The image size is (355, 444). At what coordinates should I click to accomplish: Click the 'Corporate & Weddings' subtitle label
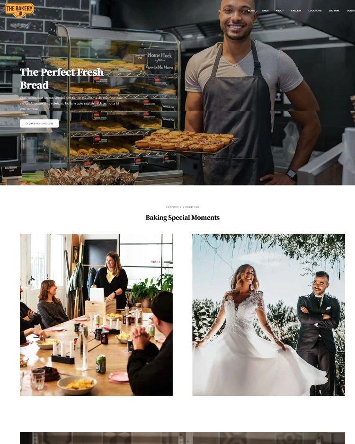point(183,207)
